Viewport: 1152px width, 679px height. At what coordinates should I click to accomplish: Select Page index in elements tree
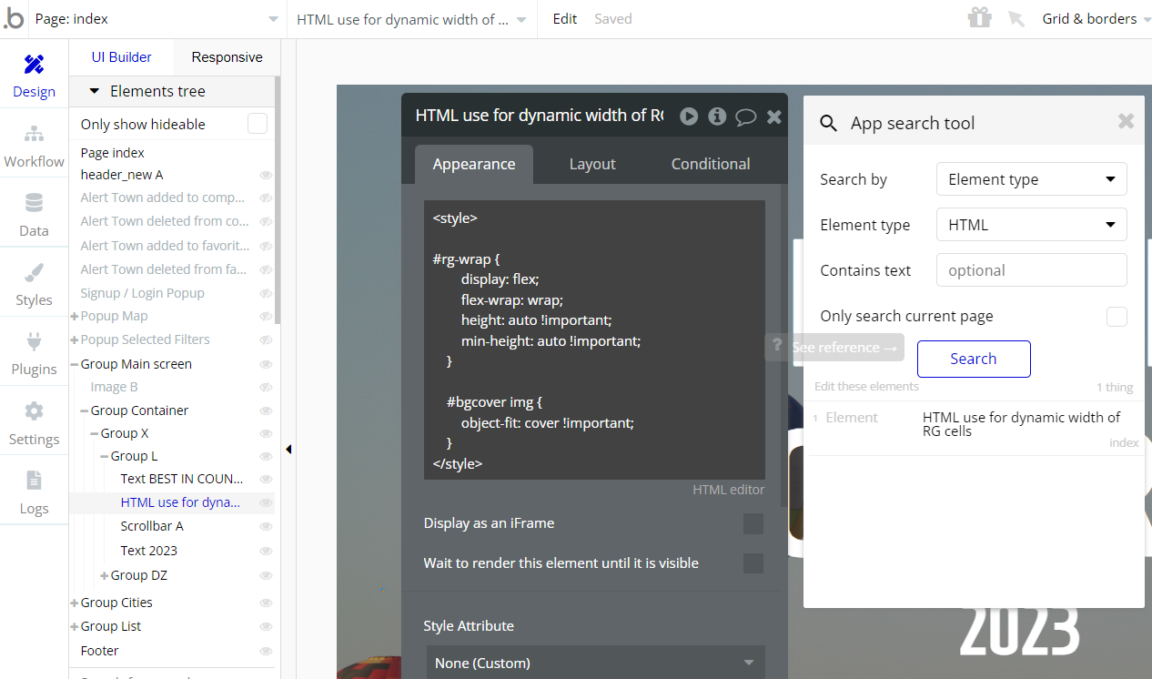(x=112, y=153)
